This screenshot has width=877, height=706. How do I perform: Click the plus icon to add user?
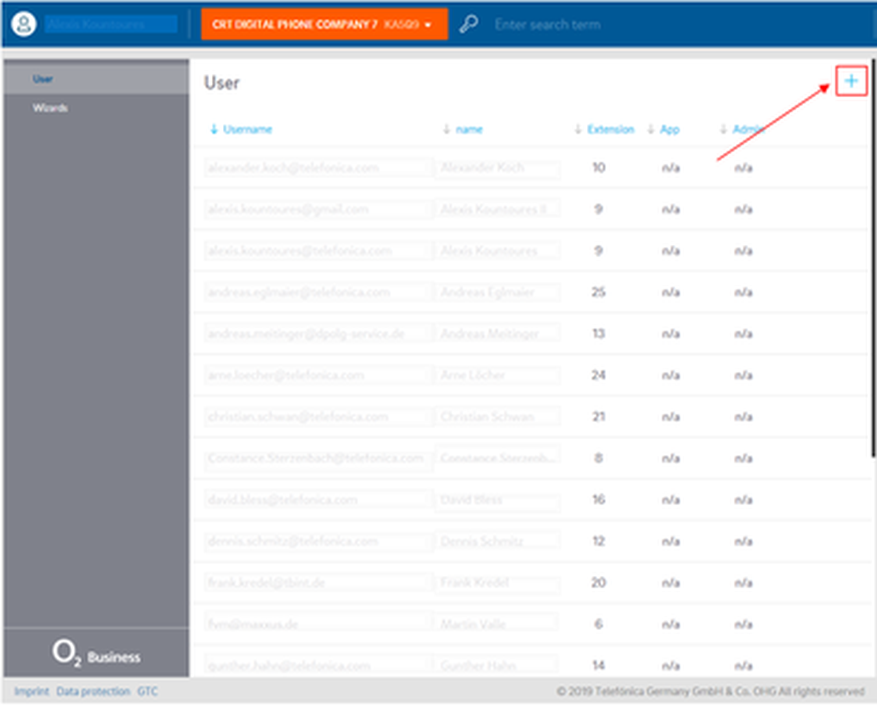click(x=851, y=81)
